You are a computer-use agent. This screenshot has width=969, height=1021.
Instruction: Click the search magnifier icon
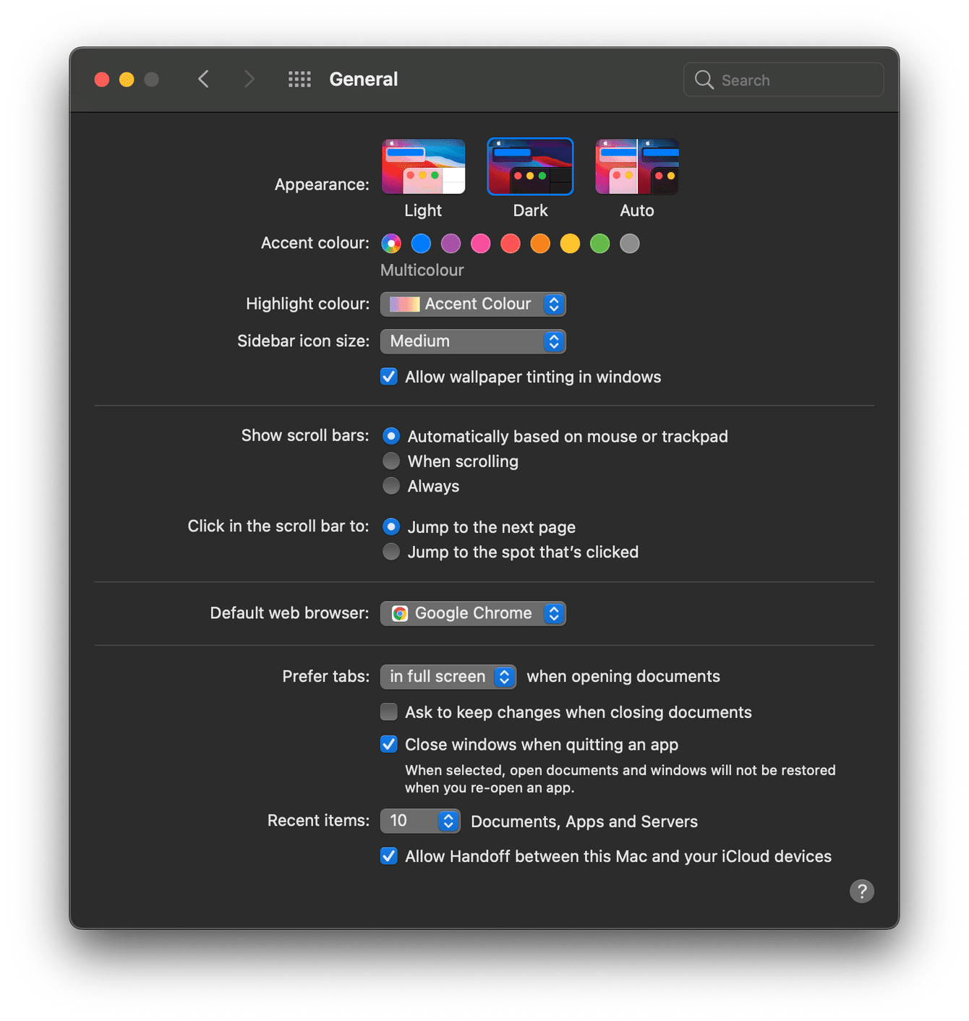pos(703,80)
